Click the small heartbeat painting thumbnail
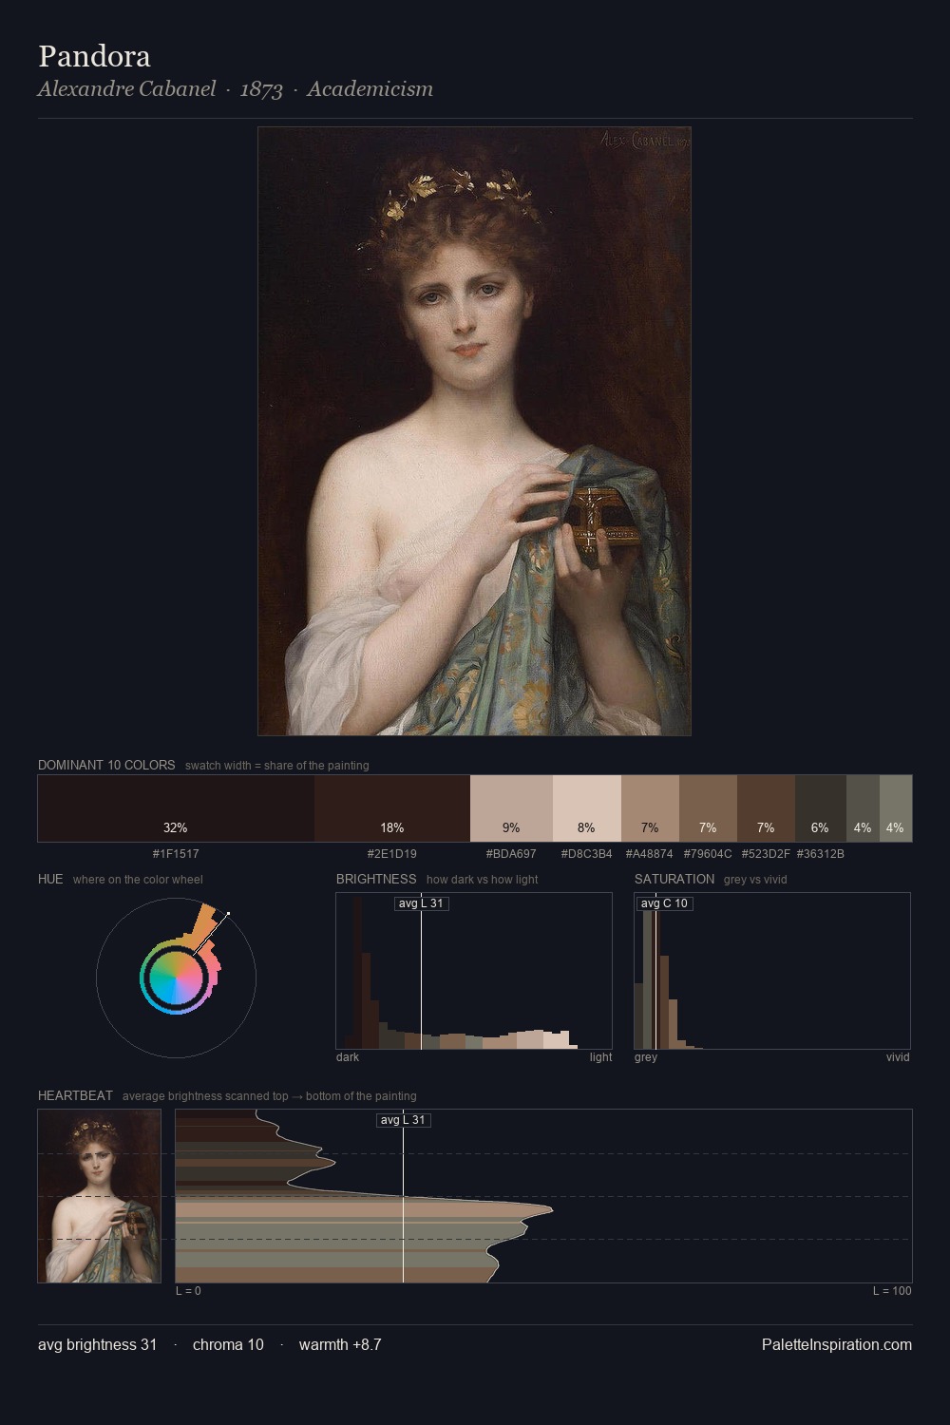The height and width of the screenshot is (1425, 950). click(x=100, y=1196)
